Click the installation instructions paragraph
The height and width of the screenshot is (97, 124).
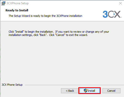[59, 33]
